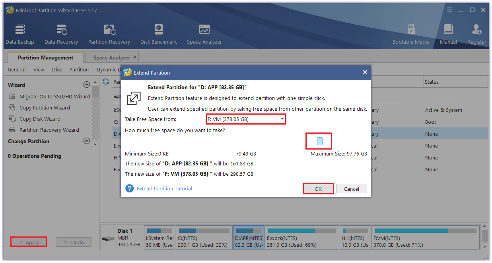
Task: Click the Apply button
Action: tap(29, 242)
